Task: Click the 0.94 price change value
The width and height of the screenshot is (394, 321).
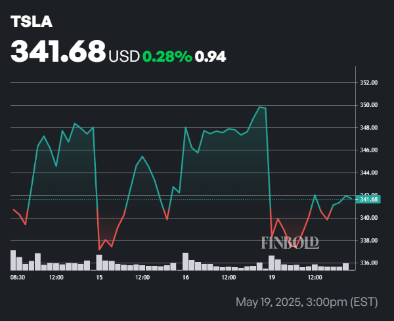Action: click(x=210, y=56)
